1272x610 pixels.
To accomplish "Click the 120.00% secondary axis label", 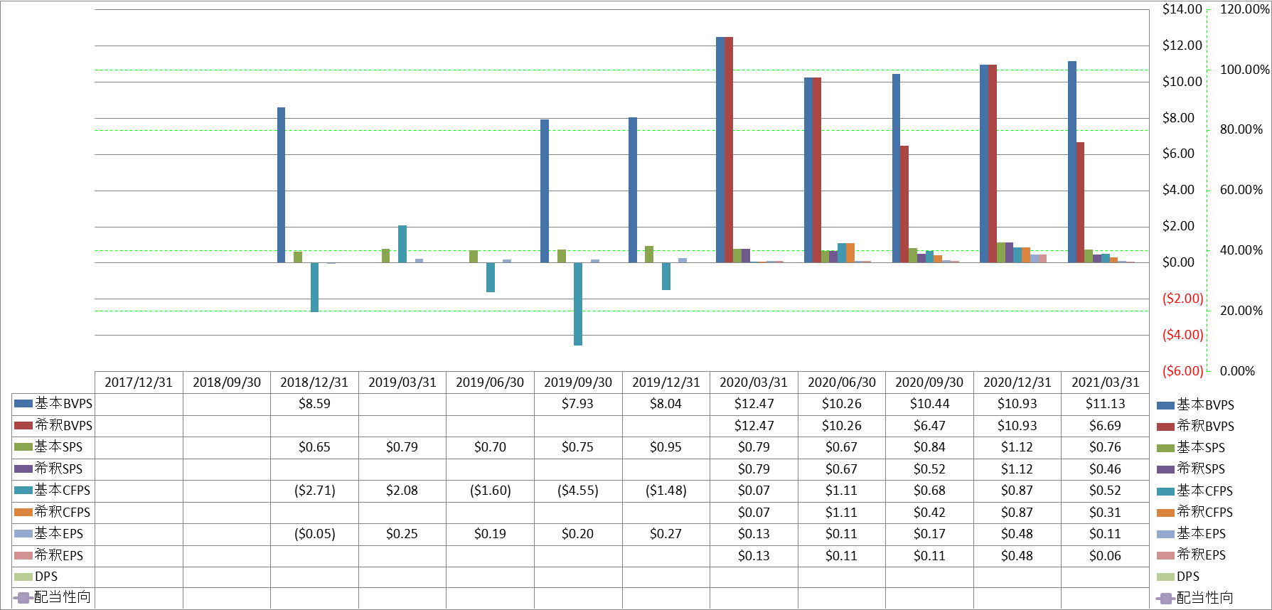I will pos(1244,9).
